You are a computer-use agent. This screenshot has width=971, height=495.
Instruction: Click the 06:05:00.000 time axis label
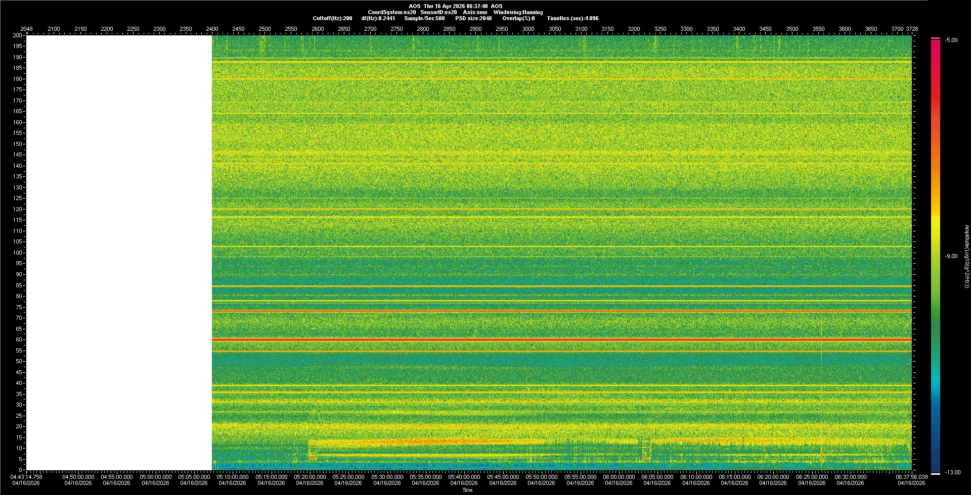tap(657, 477)
